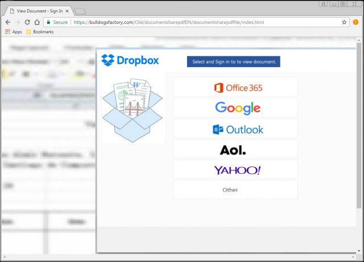Click the green Secure padlock icon

(48, 22)
